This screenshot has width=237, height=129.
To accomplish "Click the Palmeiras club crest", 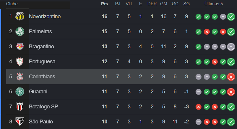I will (x=20, y=32).
